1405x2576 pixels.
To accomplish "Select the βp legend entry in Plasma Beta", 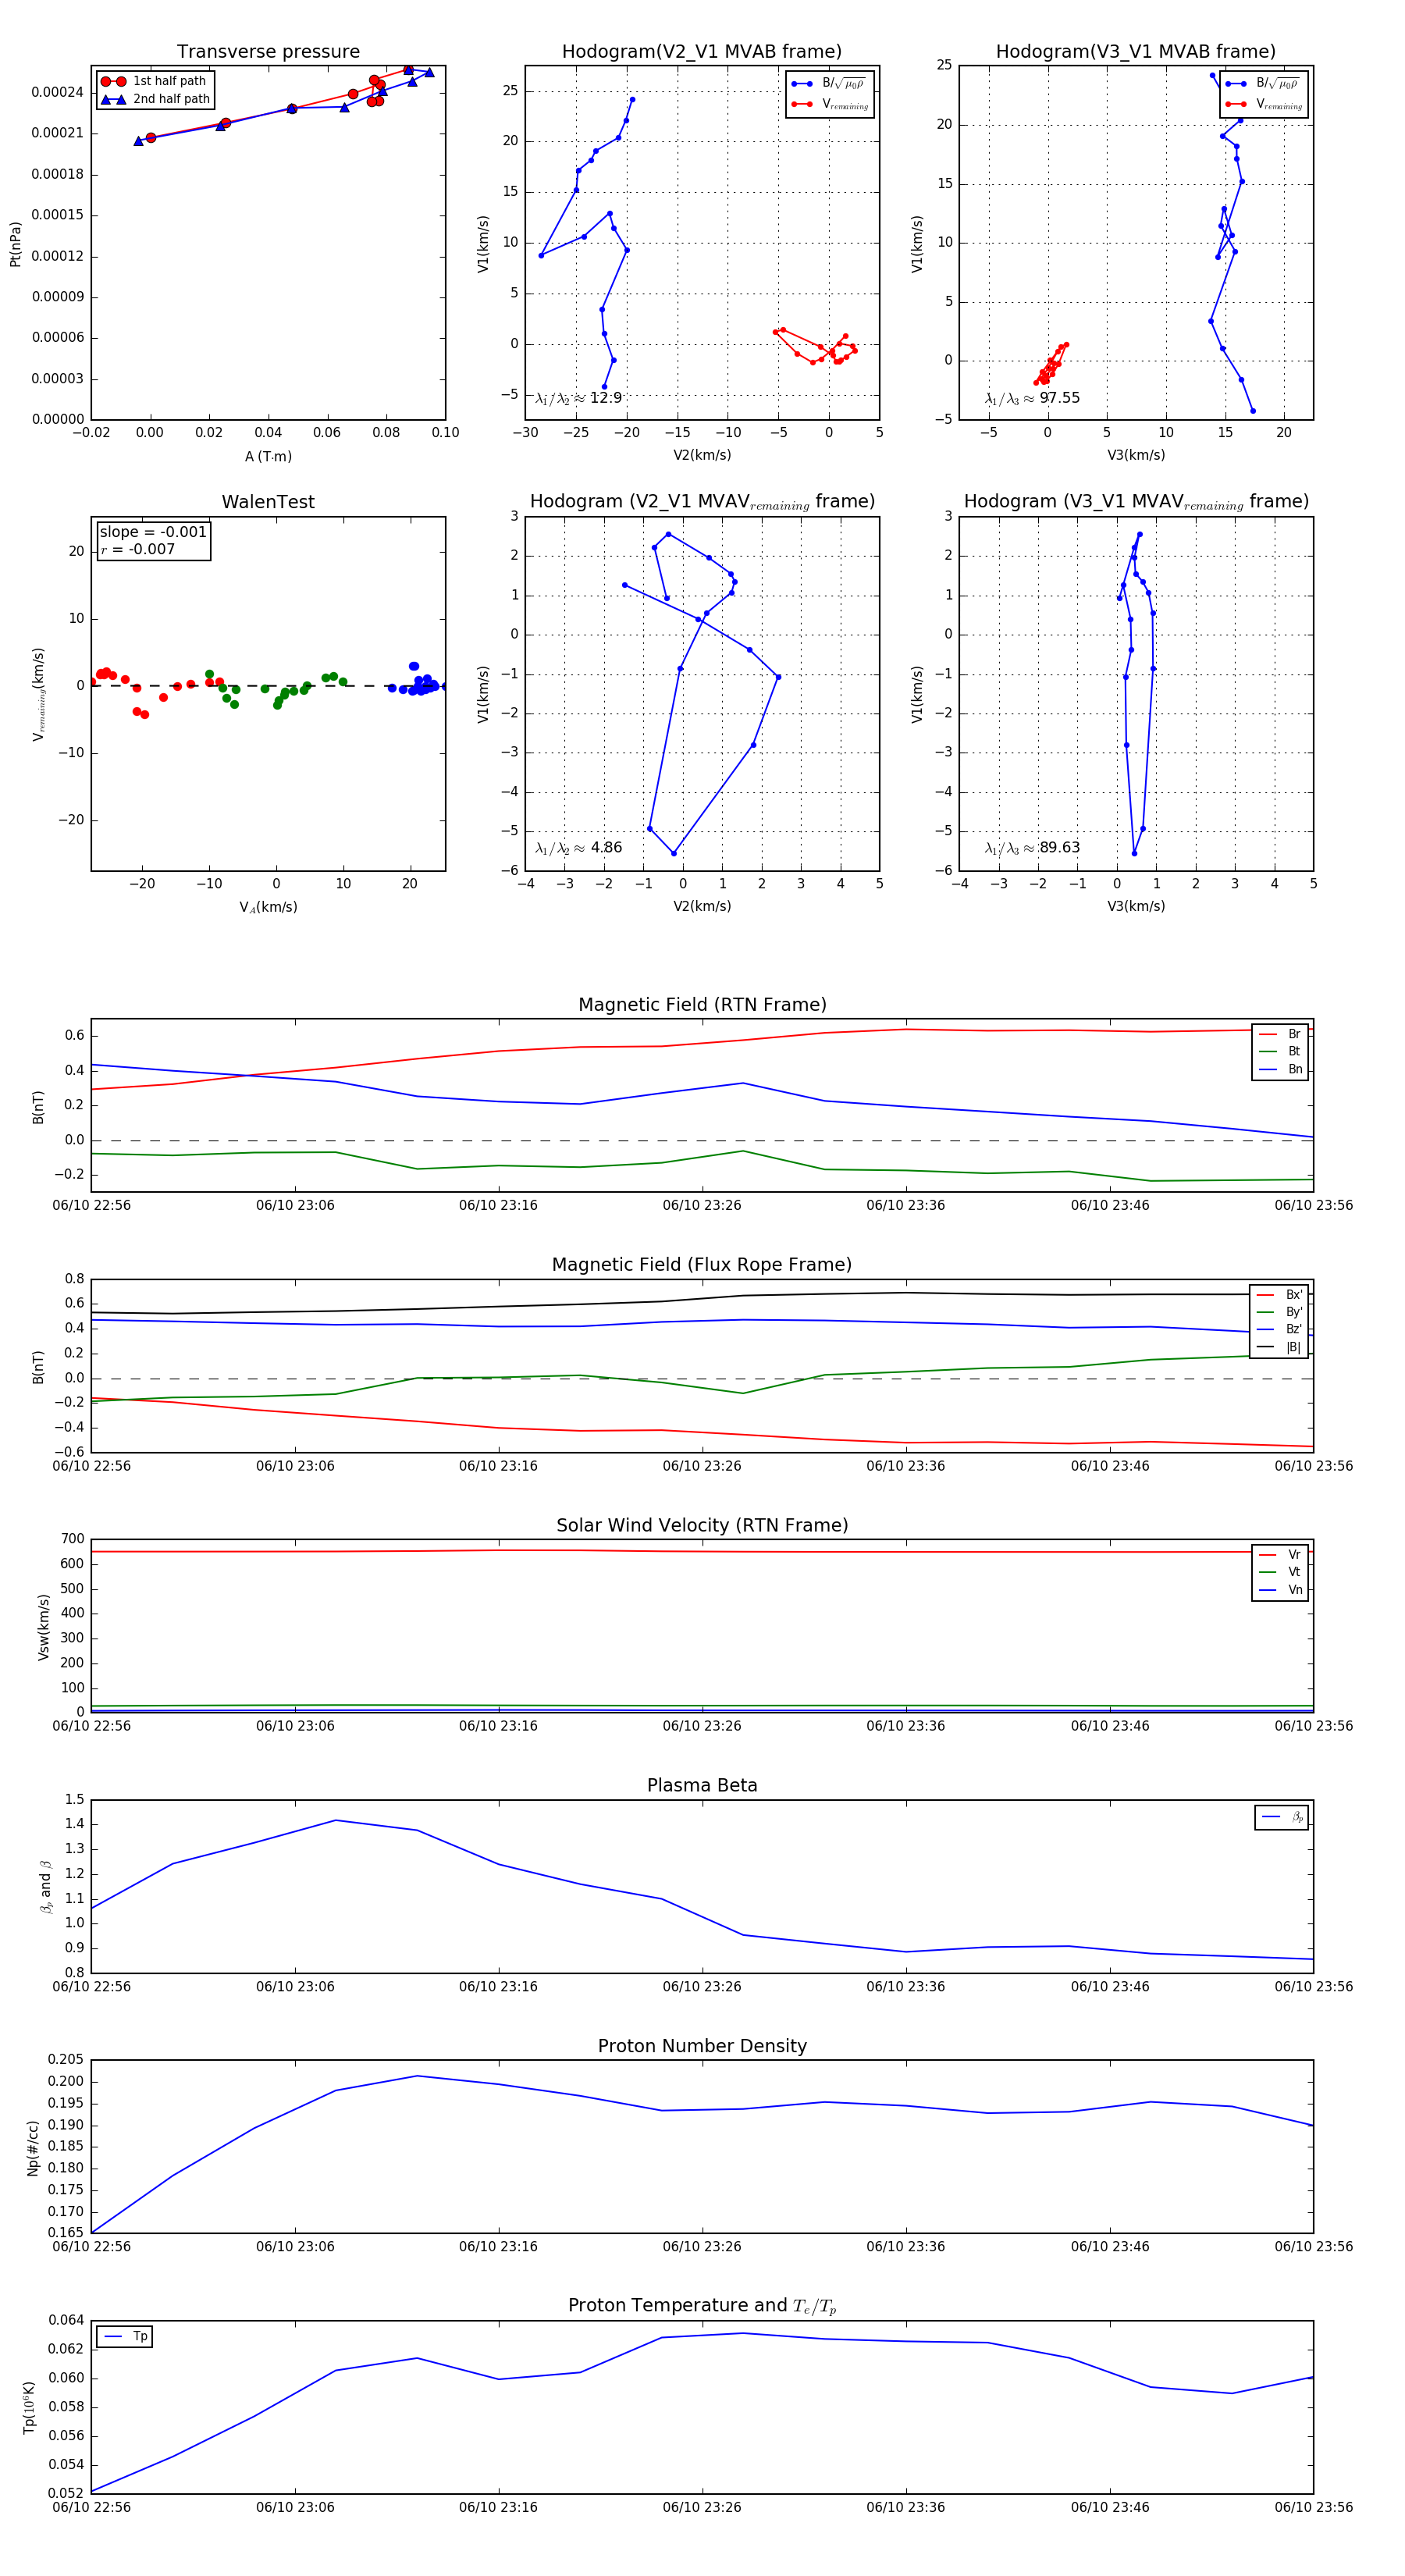I will coord(1282,1817).
